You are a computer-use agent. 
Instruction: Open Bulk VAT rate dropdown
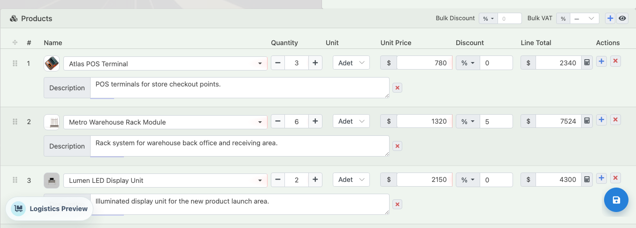584,18
